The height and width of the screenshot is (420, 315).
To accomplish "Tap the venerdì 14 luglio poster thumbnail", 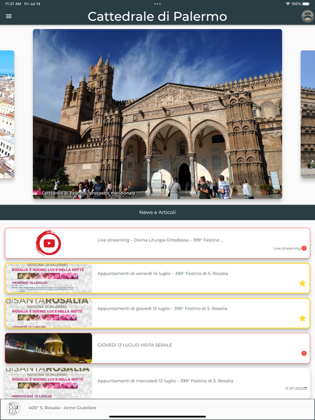I will coord(49,278).
